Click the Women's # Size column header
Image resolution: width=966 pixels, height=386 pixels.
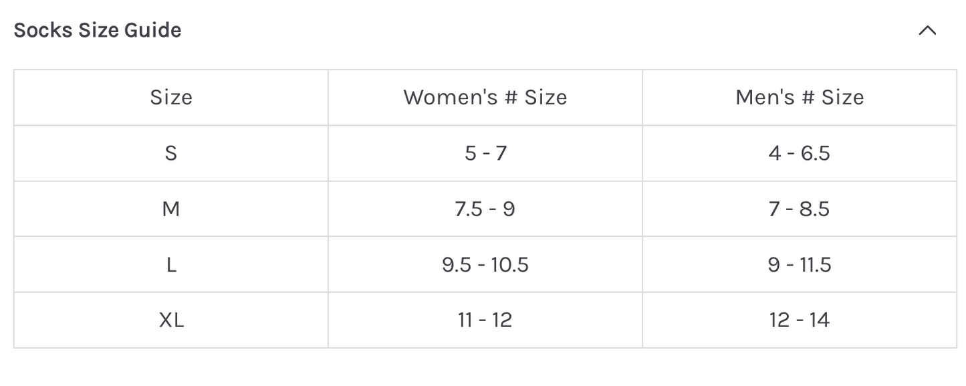point(485,98)
